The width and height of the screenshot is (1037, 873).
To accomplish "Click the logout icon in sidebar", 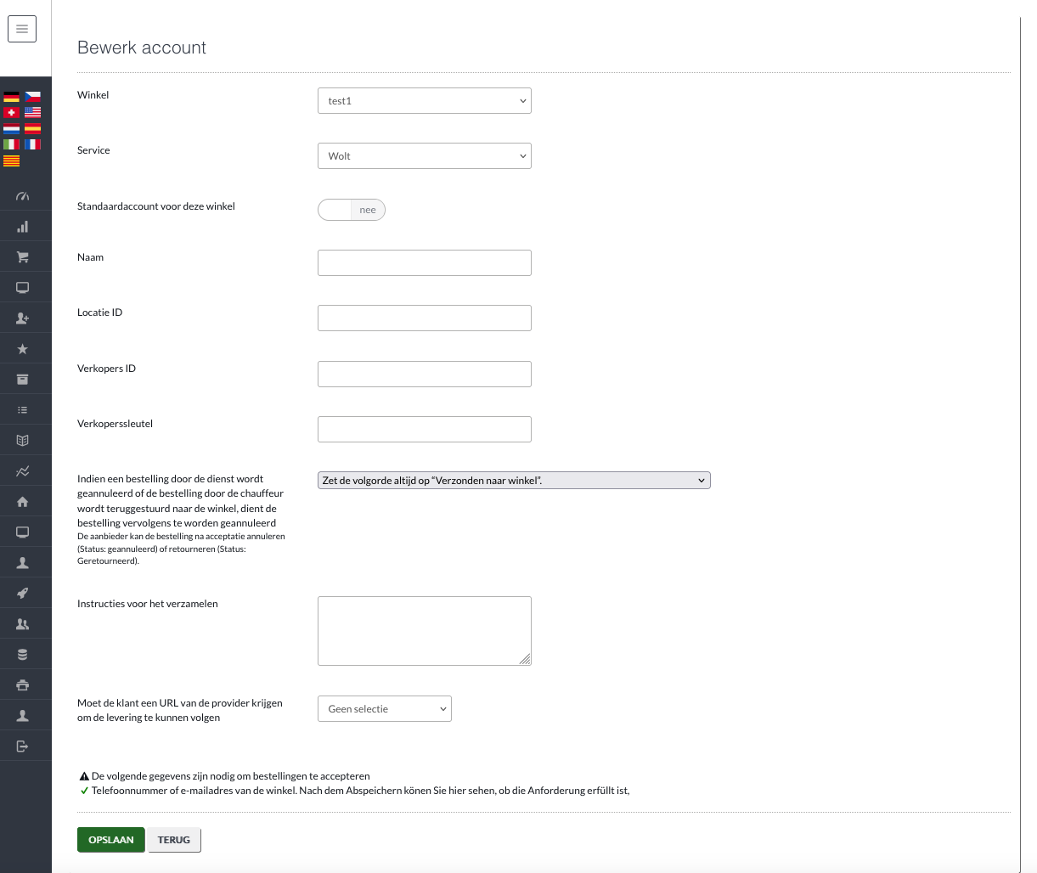I will (x=23, y=746).
